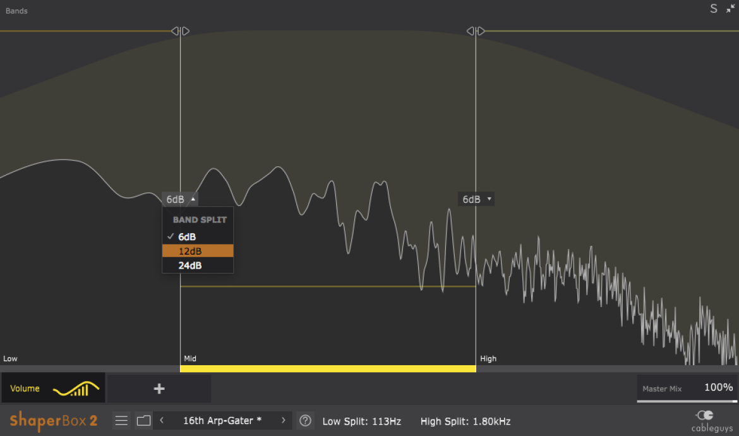The height and width of the screenshot is (436, 739).
Task: Click the Low Split: 113Hz readout
Action: click(361, 421)
